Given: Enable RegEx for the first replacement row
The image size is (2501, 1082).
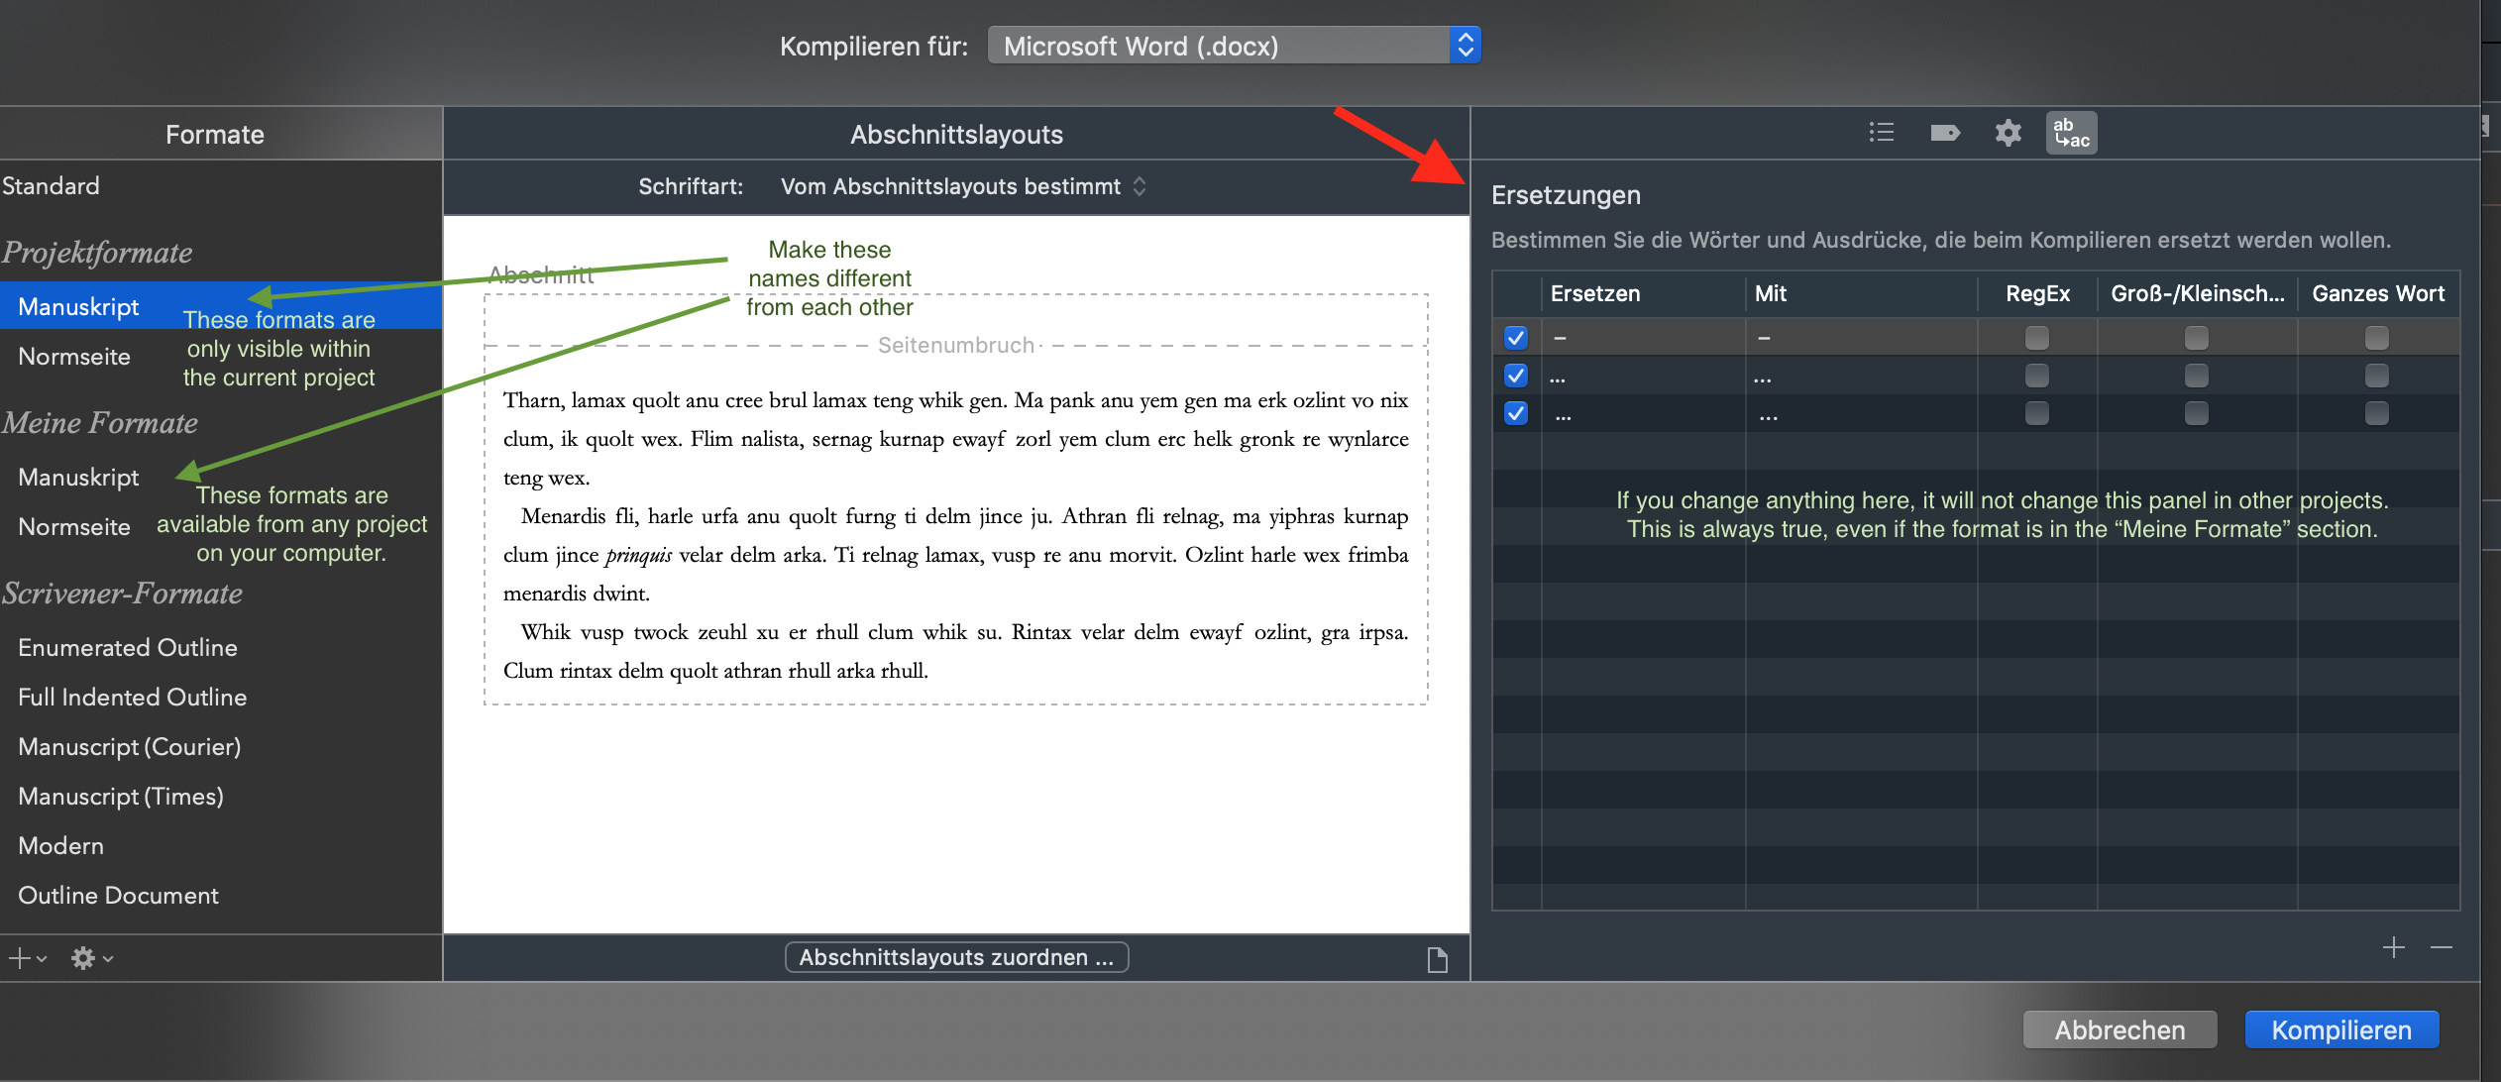Looking at the screenshot, I should click(2036, 338).
